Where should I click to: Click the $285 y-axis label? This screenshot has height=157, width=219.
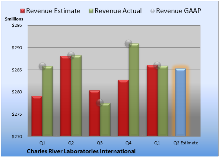coord(17,70)
